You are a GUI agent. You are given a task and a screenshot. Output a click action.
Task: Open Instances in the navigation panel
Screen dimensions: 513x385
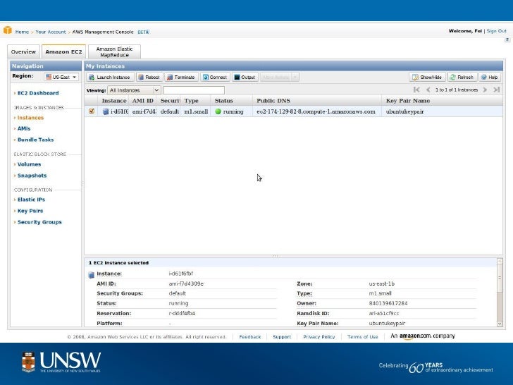tap(30, 118)
